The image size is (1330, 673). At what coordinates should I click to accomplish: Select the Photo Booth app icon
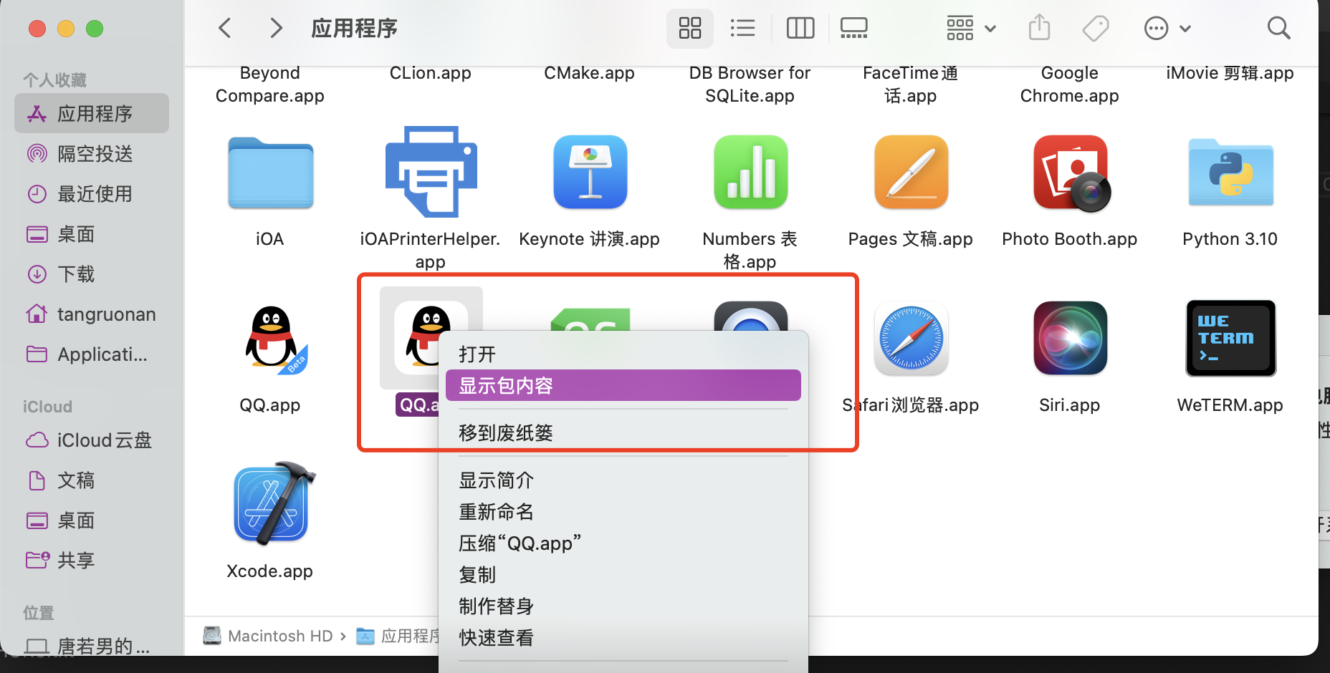(x=1071, y=173)
